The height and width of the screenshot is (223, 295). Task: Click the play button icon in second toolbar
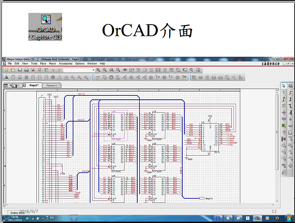click(111, 77)
